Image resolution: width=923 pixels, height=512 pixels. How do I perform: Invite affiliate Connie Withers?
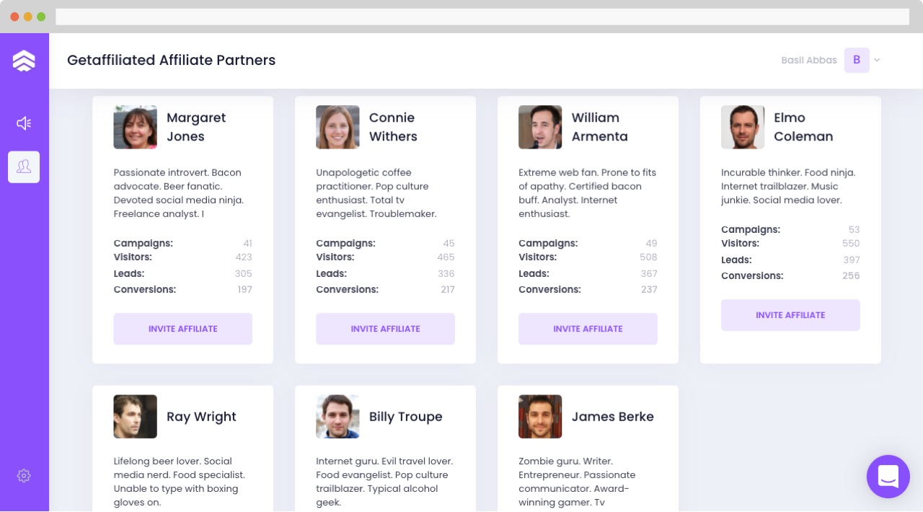coord(386,329)
